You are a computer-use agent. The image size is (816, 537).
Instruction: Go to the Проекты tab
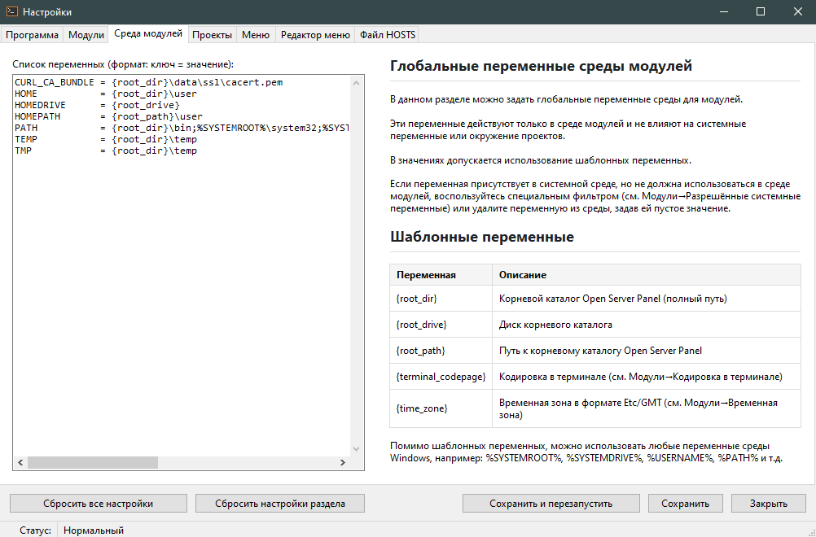pyautogui.click(x=213, y=35)
